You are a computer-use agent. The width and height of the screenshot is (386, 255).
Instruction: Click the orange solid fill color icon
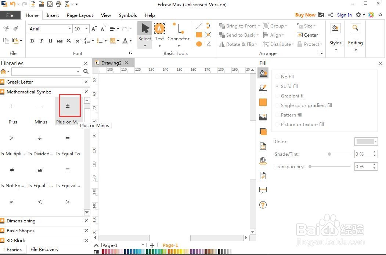click(x=263, y=102)
